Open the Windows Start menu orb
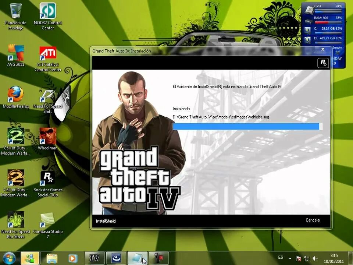The height and width of the screenshot is (265, 353). tap(9, 258)
